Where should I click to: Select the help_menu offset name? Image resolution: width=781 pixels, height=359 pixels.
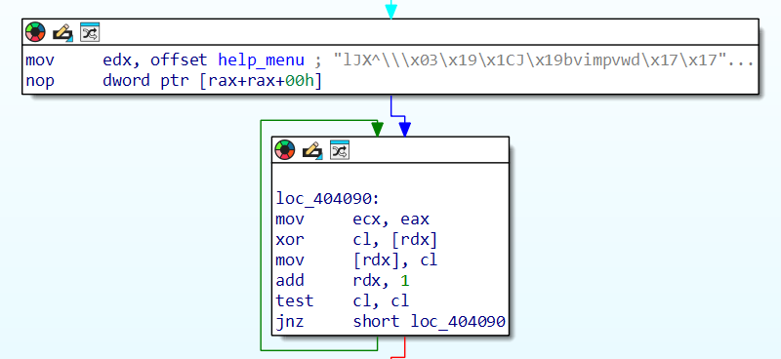point(261,60)
